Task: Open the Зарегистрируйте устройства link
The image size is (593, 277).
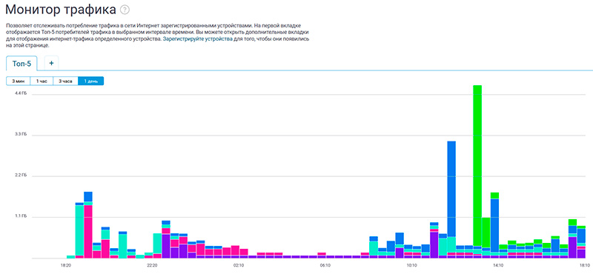Action: point(197,39)
